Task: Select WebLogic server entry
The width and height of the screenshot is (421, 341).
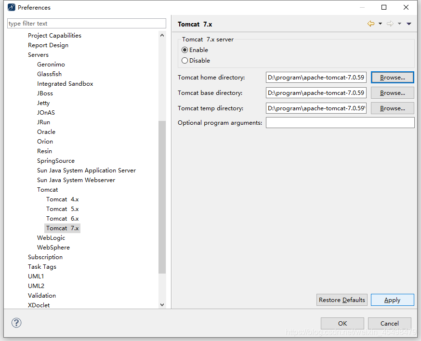Action: coord(51,238)
